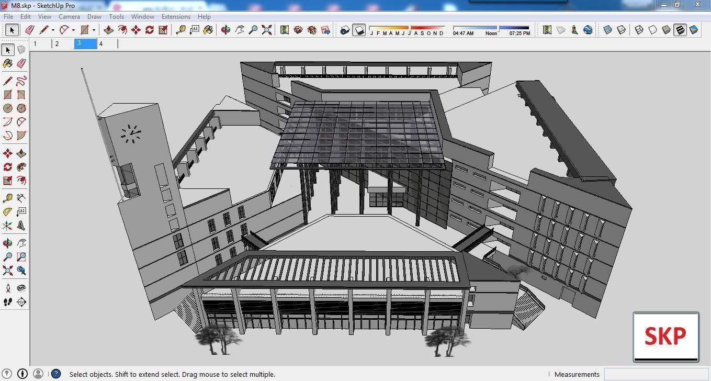This screenshot has width=711, height=381.
Task: Activate the Position Camera tool
Action: point(8,288)
